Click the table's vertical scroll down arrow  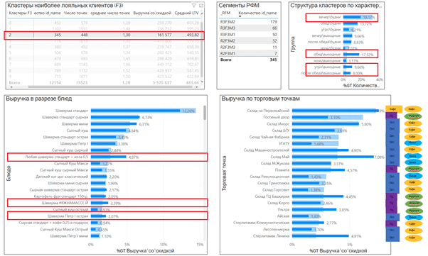click(202, 82)
